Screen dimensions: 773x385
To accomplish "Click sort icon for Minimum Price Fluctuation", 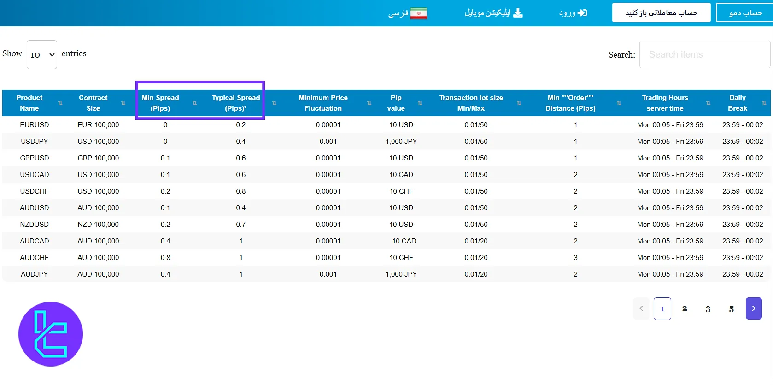I will click(x=369, y=103).
